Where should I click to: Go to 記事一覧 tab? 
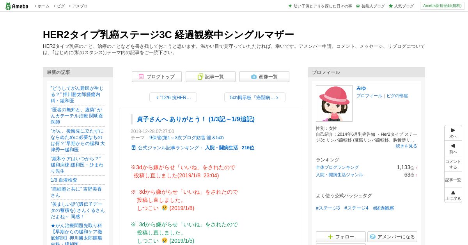[211, 77]
